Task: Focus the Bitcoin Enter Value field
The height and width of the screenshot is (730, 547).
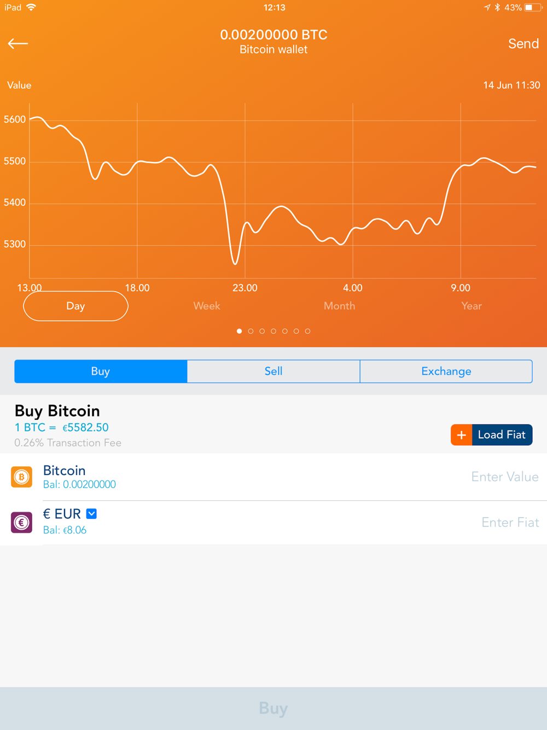Action: 504,477
